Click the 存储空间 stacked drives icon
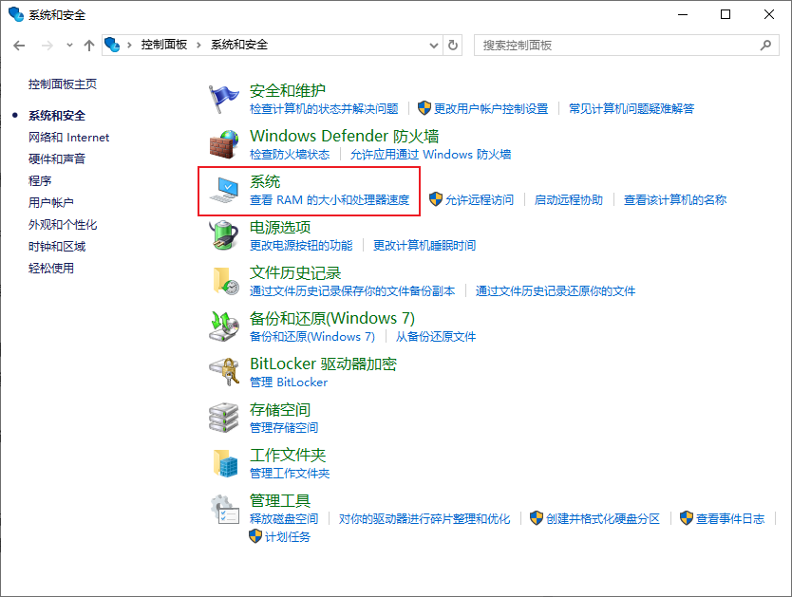This screenshot has height=597, width=792. 224,418
